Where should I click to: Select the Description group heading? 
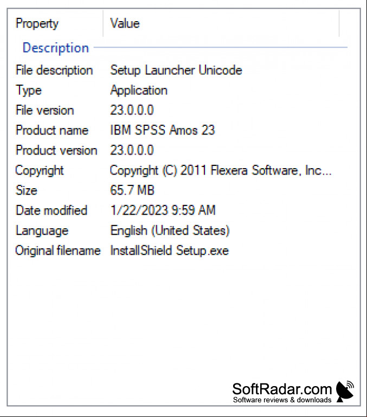(x=56, y=48)
